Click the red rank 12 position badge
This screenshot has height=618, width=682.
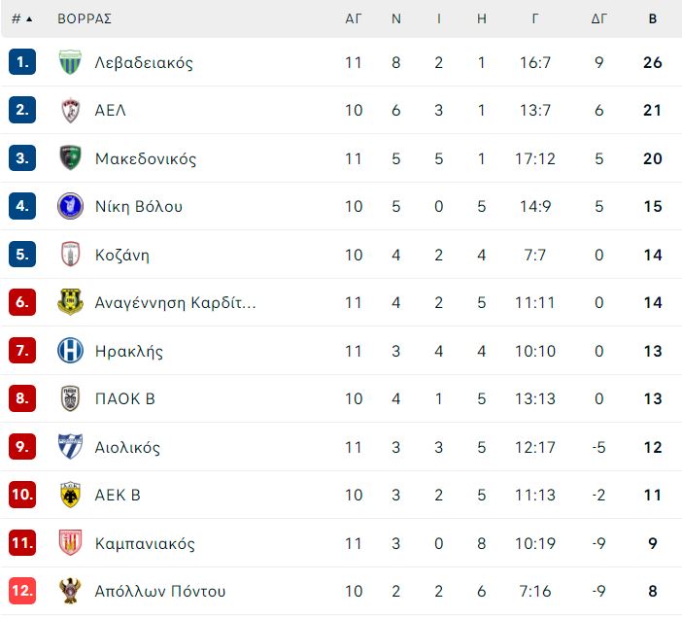(22, 591)
